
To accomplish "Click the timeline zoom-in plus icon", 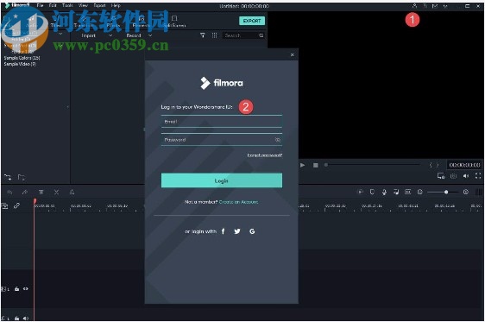I will point(466,193).
